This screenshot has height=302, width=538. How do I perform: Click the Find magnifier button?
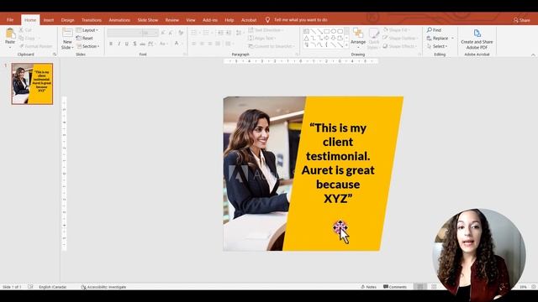tap(434, 30)
